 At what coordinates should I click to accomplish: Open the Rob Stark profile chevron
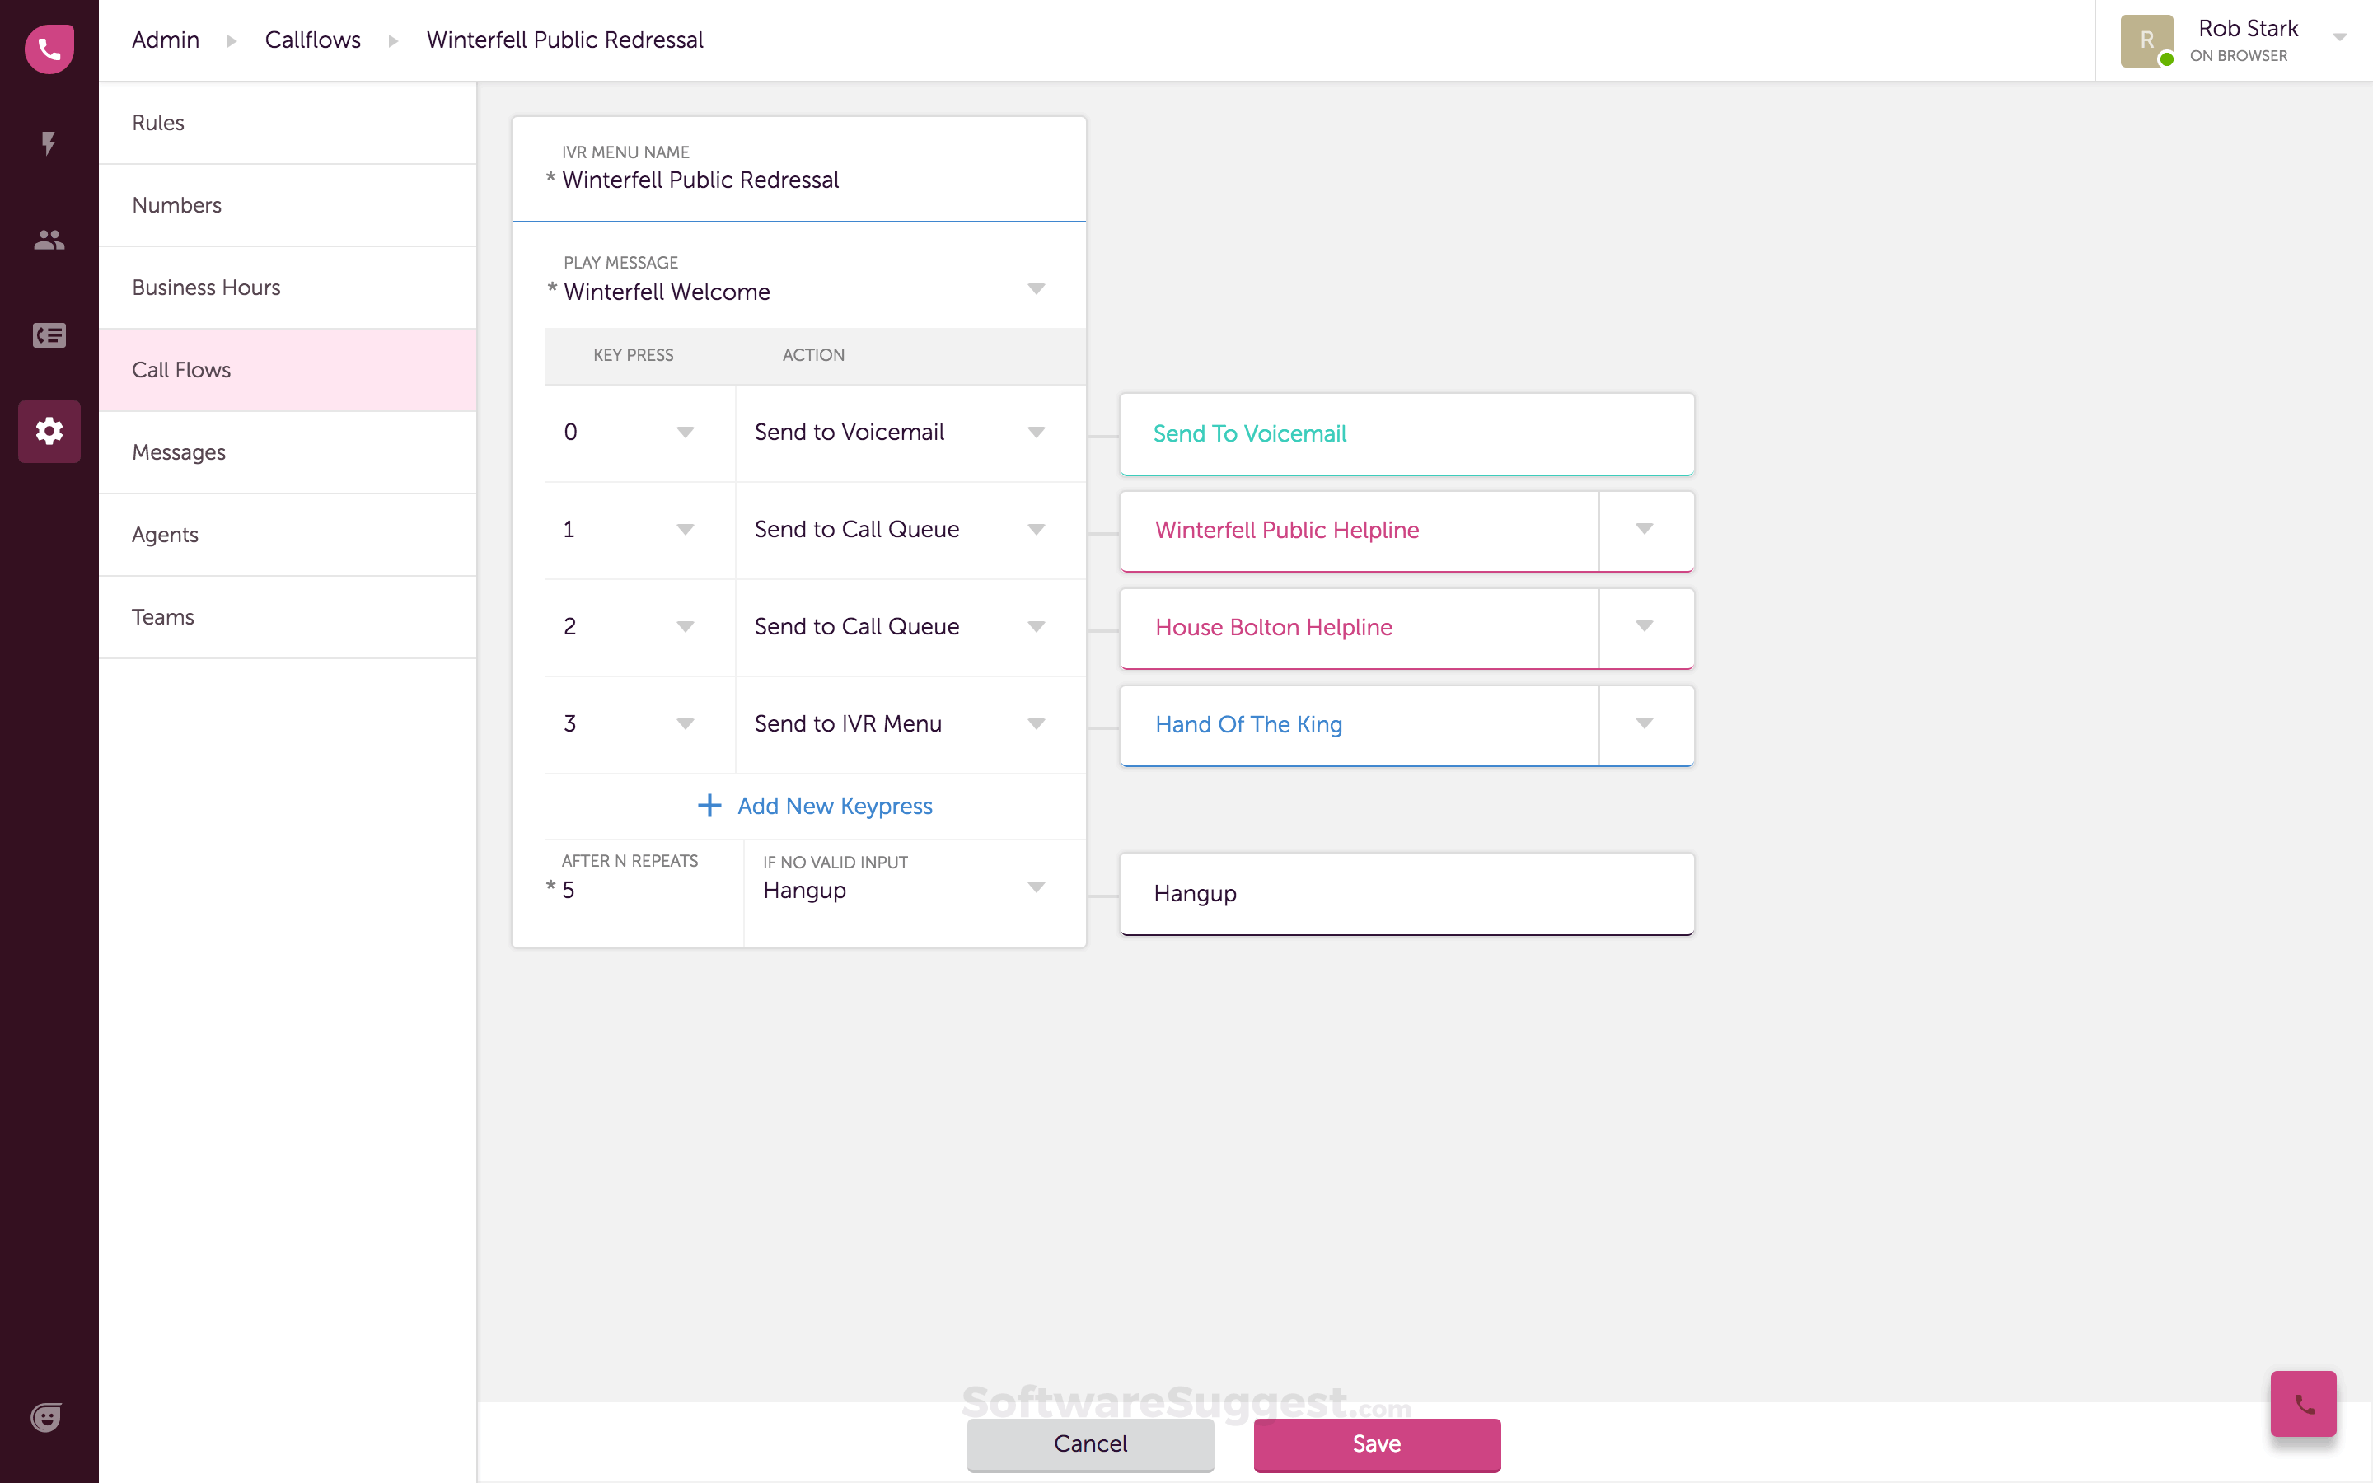(2342, 37)
